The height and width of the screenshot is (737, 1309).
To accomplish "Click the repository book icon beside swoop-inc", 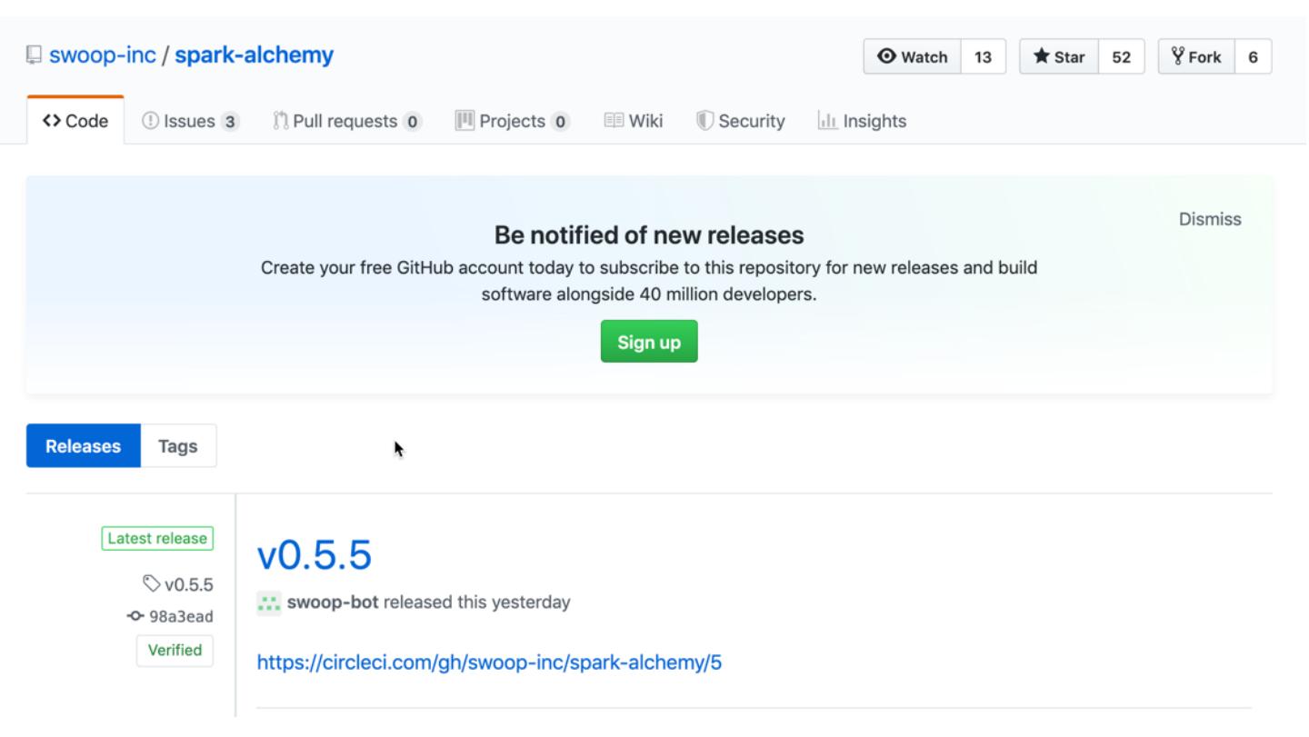I will point(34,56).
